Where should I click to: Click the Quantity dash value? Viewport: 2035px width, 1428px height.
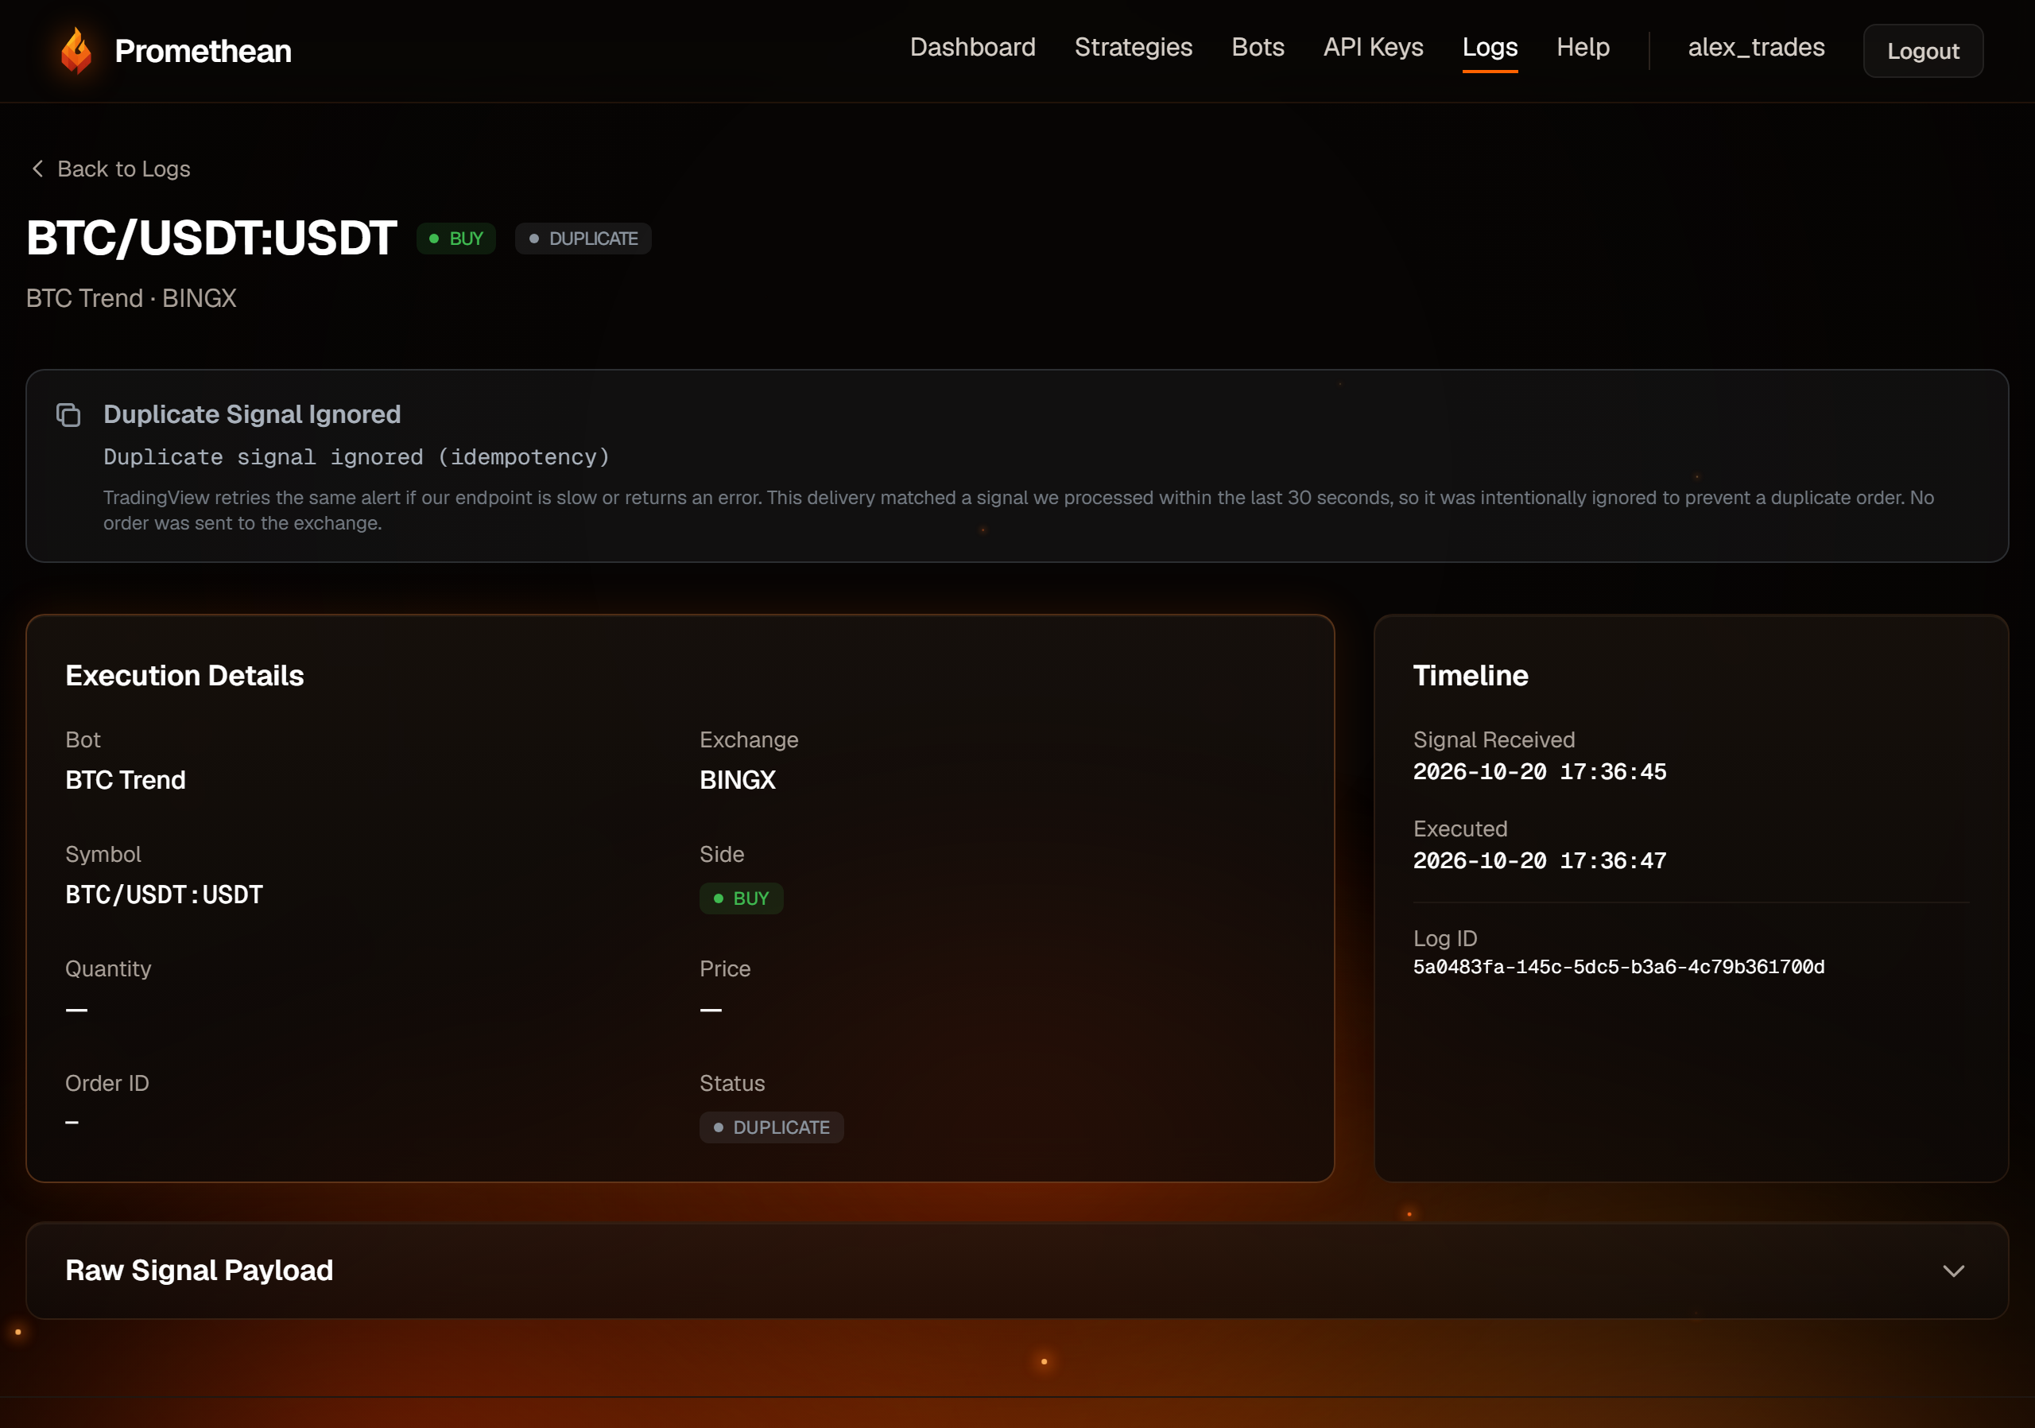(x=76, y=1010)
